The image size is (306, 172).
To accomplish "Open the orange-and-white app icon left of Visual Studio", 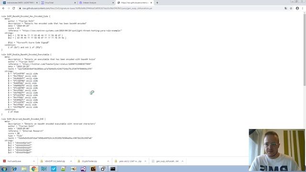I will click(x=73, y=169).
